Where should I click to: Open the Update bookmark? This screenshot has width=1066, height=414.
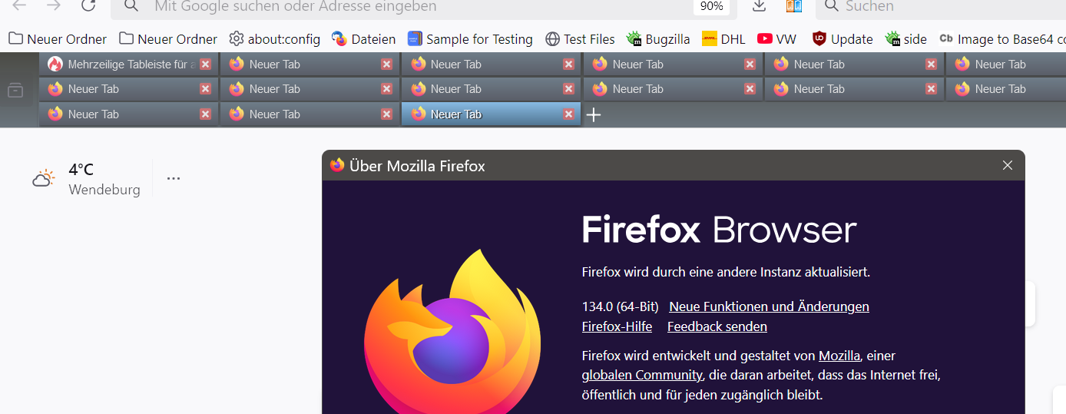click(x=843, y=39)
